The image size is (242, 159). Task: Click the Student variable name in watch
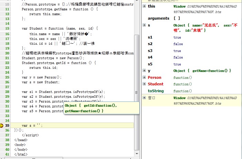click(x=155, y=84)
